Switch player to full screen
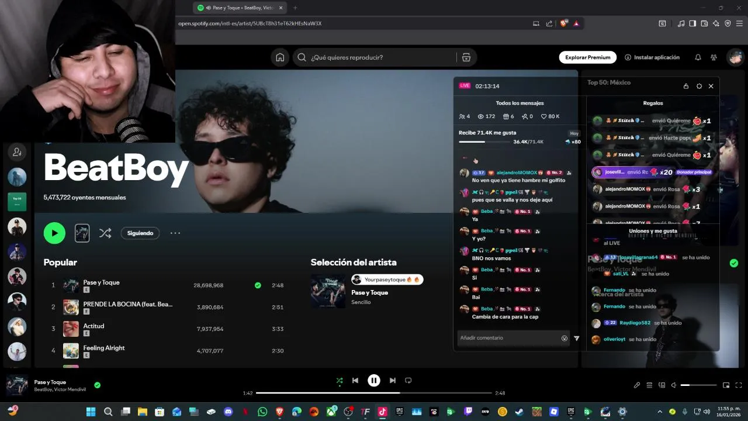 739,385
